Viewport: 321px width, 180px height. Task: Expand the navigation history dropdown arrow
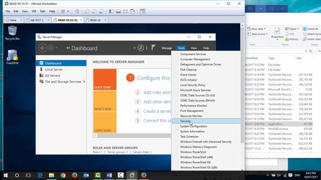click(x=56, y=48)
